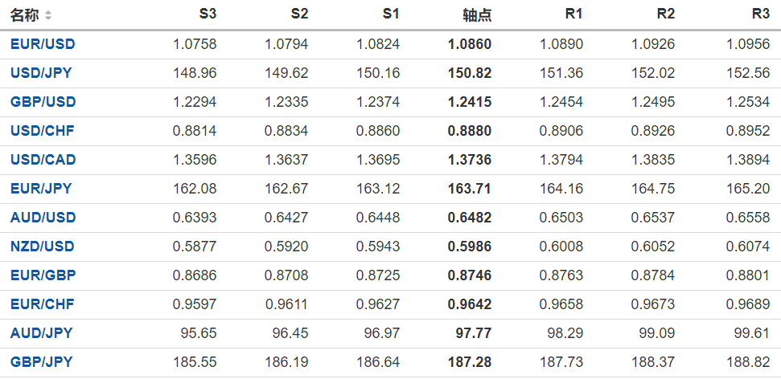The height and width of the screenshot is (379, 781).
Task: Open the AUD/USD currency pair link
Action: point(43,218)
